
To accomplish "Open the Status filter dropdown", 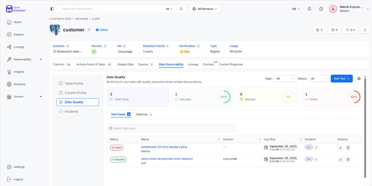I will click(319, 79).
